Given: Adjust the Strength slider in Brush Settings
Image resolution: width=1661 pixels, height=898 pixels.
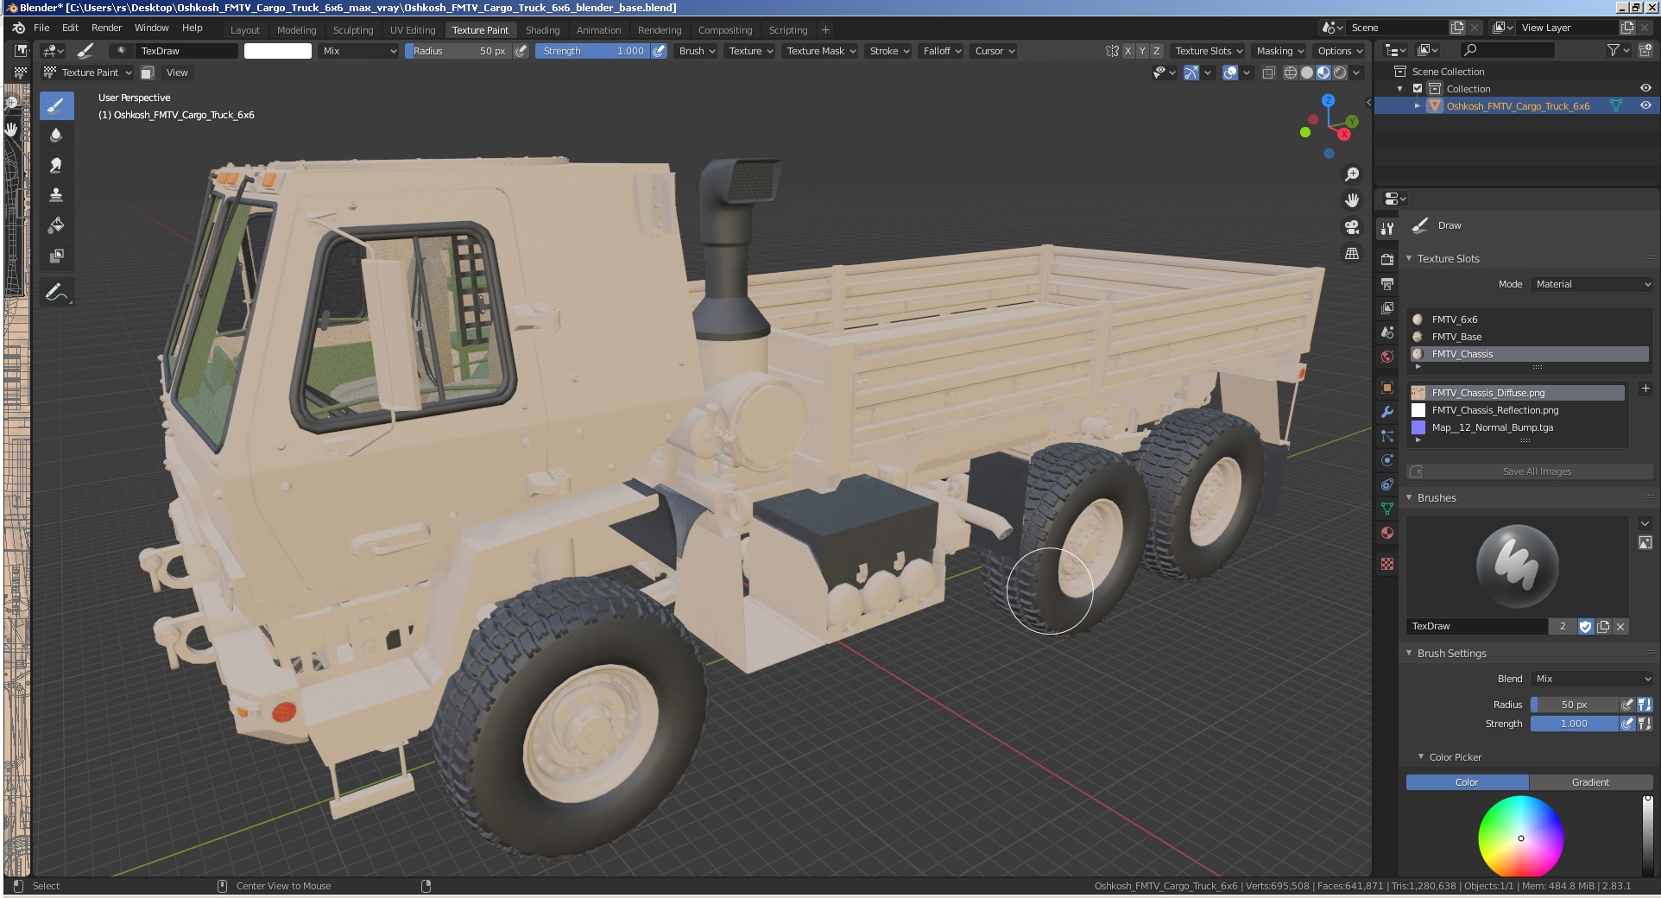Looking at the screenshot, I should pyautogui.click(x=1574, y=724).
